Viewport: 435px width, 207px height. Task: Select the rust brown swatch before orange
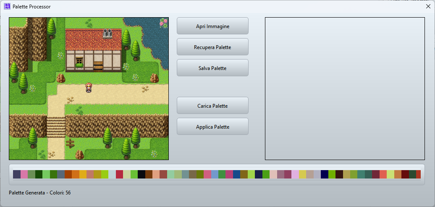[x=68, y=174]
